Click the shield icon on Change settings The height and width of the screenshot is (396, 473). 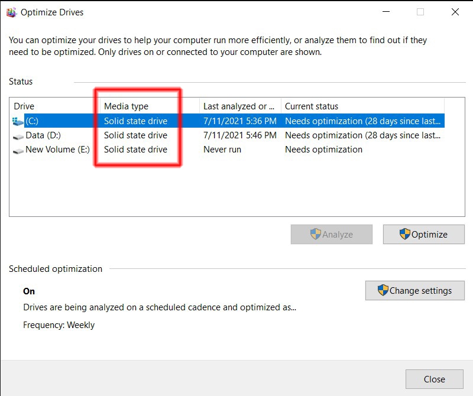[x=383, y=290]
